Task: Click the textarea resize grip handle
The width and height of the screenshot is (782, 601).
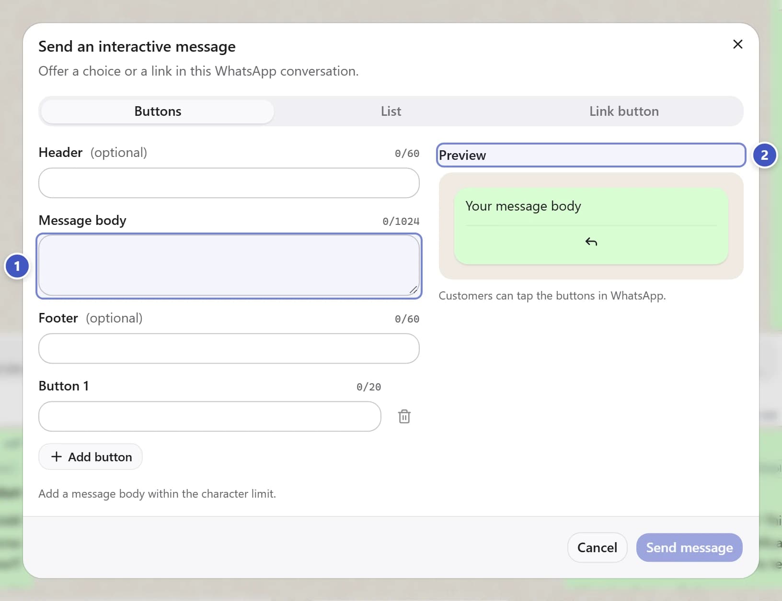Action: tap(413, 289)
